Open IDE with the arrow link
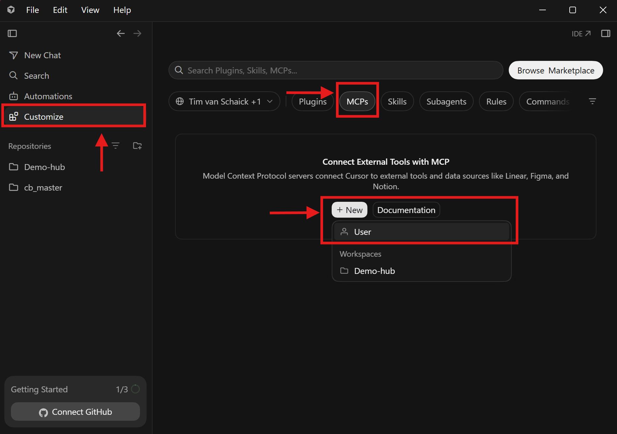 point(581,34)
